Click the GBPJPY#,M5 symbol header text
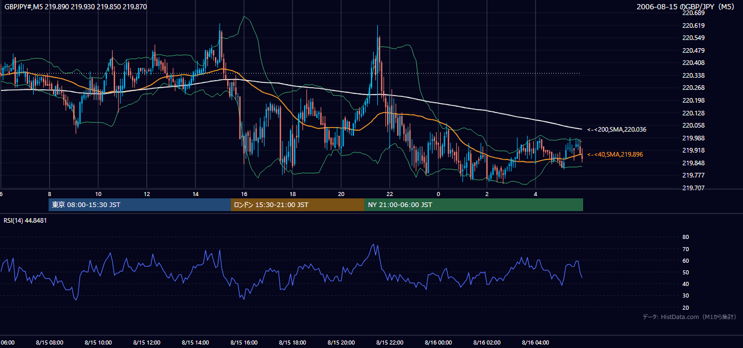 click(76, 7)
